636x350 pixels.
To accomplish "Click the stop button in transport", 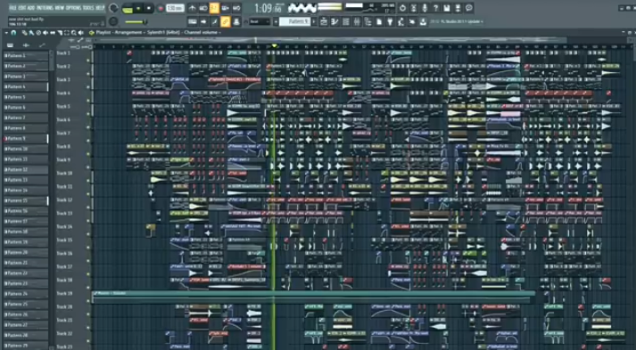I will point(149,9).
